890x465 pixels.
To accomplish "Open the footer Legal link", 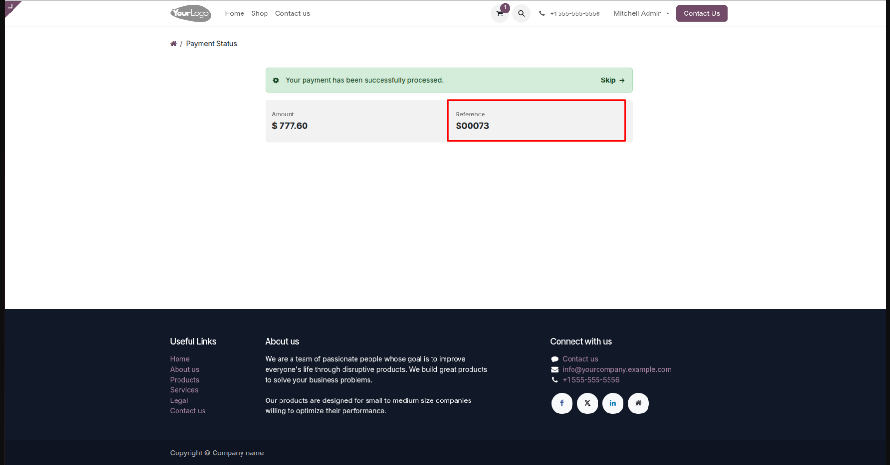I will point(179,400).
